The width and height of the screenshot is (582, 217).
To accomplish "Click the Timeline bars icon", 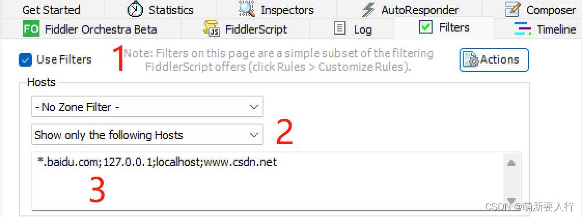I will [523, 29].
